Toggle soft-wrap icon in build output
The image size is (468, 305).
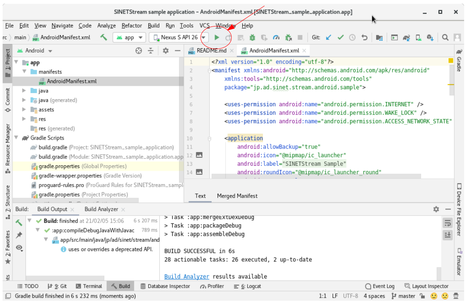tap(448, 223)
